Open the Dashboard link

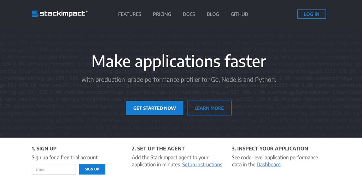(x=268, y=164)
